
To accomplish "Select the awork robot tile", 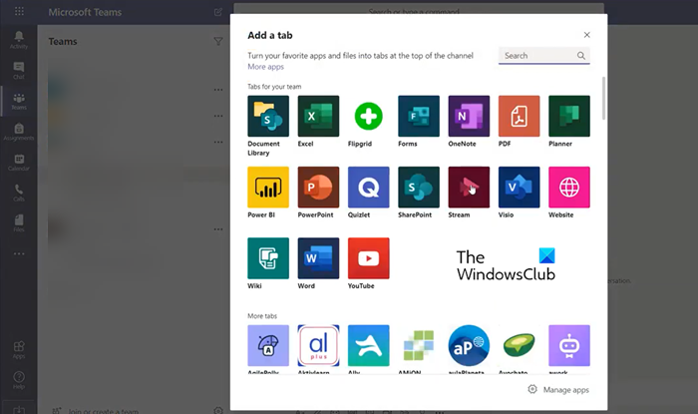I will tap(569, 345).
